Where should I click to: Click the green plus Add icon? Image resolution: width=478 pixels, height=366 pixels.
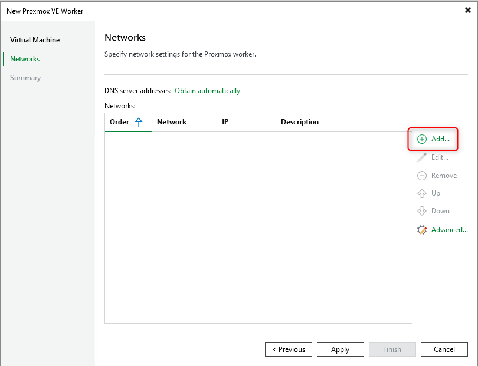click(x=421, y=139)
